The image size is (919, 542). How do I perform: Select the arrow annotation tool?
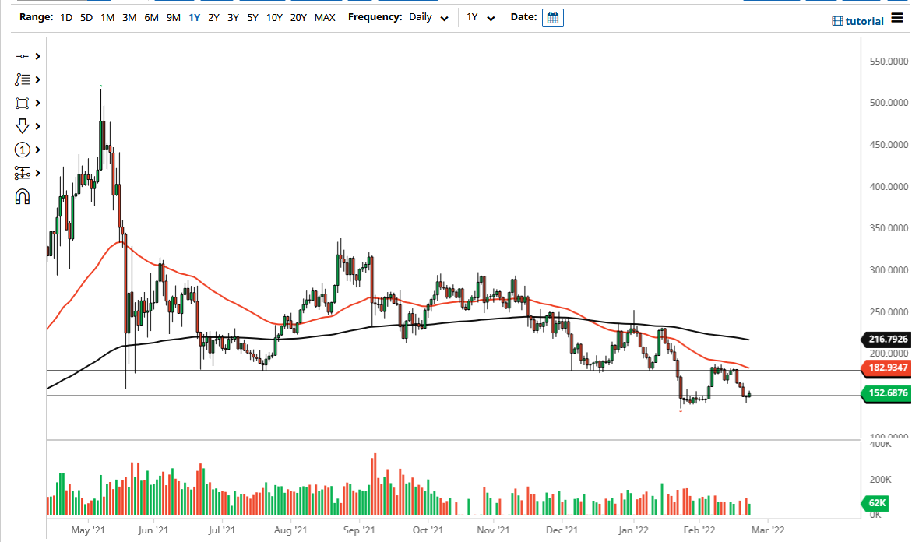tap(22, 125)
